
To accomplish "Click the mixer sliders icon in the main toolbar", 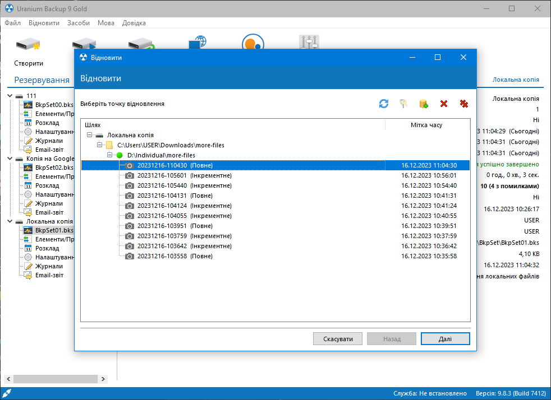I will point(309,42).
